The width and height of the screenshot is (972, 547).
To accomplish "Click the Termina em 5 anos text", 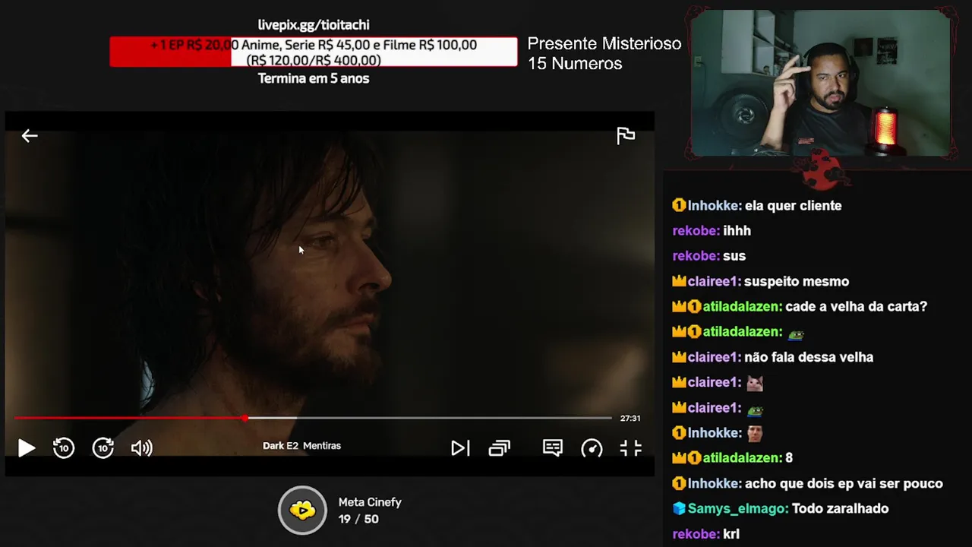I will coord(314,78).
